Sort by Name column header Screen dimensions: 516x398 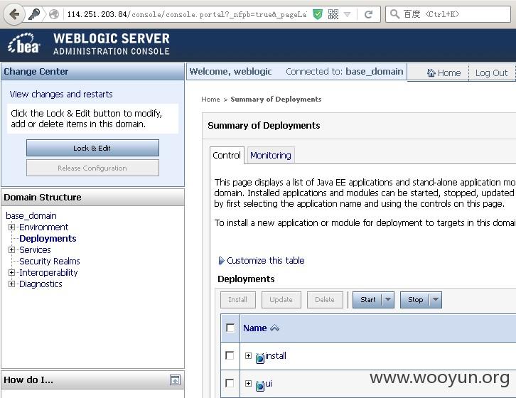254,328
